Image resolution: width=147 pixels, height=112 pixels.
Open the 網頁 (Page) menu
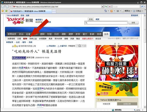click(127, 11)
